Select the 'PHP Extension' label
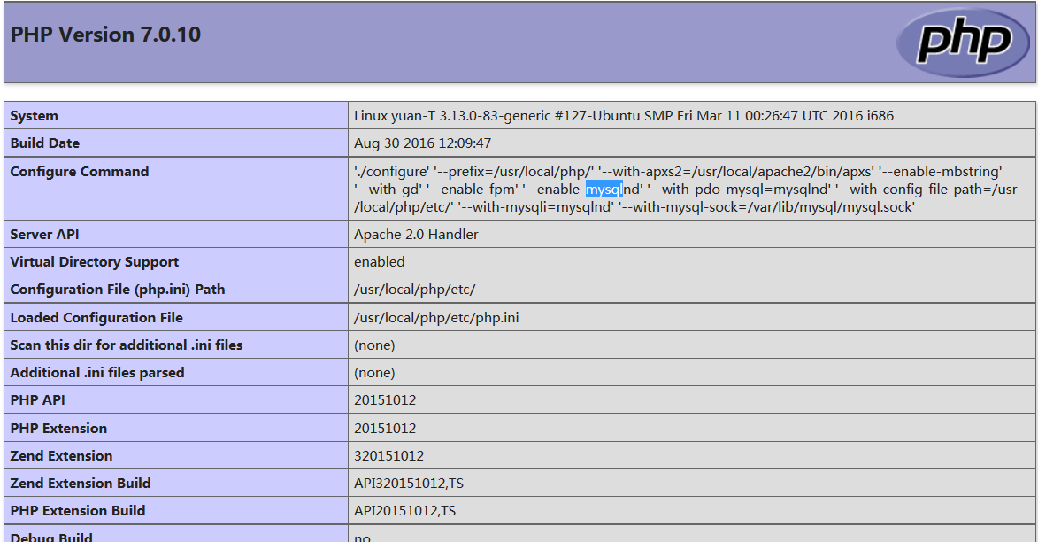1038x542 pixels. pyautogui.click(x=58, y=428)
